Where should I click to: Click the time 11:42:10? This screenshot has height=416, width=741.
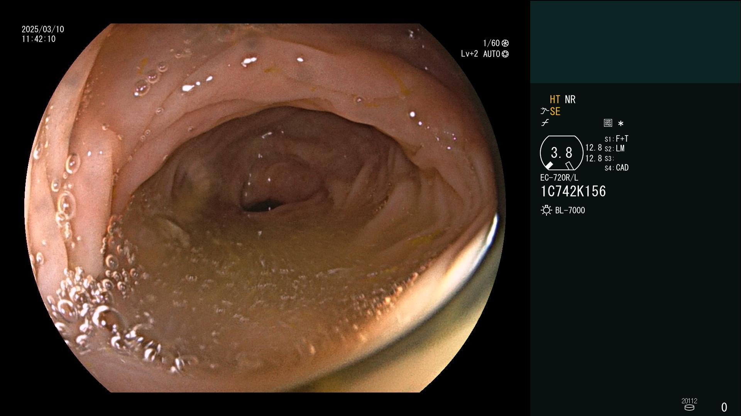point(39,39)
